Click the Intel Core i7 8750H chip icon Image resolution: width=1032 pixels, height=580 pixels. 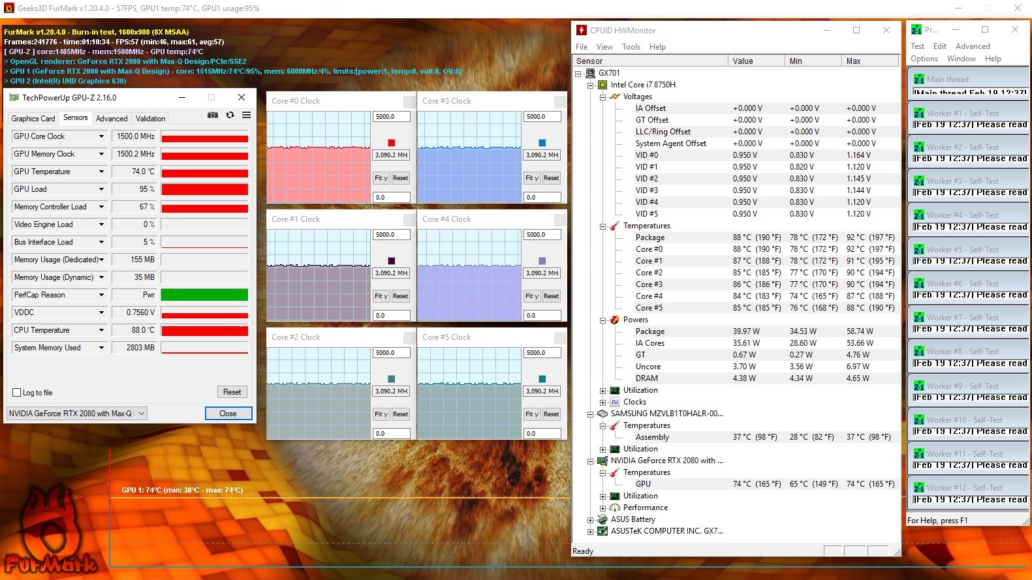602,85
